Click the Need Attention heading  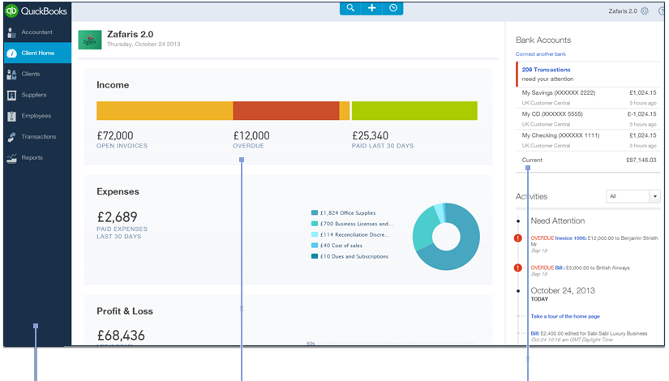[x=558, y=220]
